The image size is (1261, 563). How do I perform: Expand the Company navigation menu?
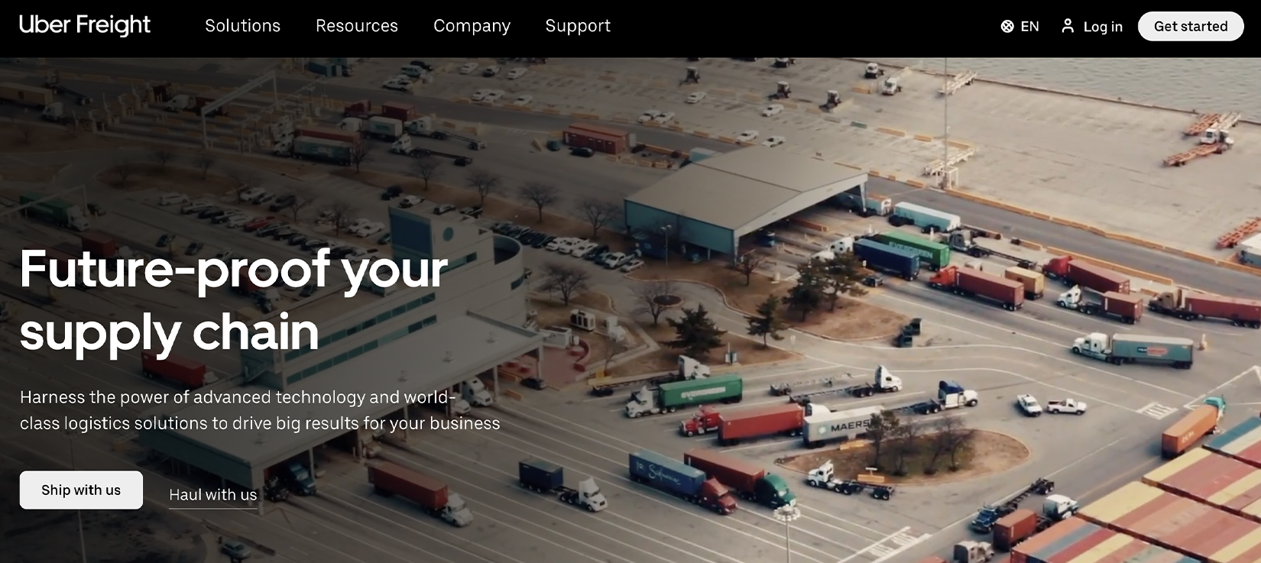pyautogui.click(x=472, y=26)
